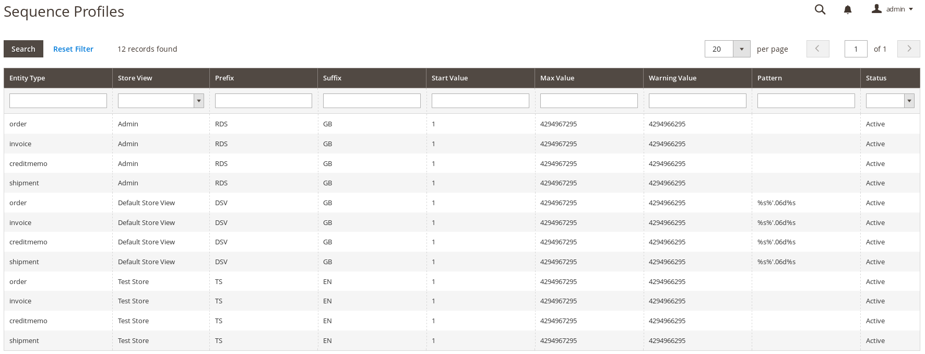Focus the Entity Type filter field
The height and width of the screenshot is (354, 925).
tap(58, 101)
